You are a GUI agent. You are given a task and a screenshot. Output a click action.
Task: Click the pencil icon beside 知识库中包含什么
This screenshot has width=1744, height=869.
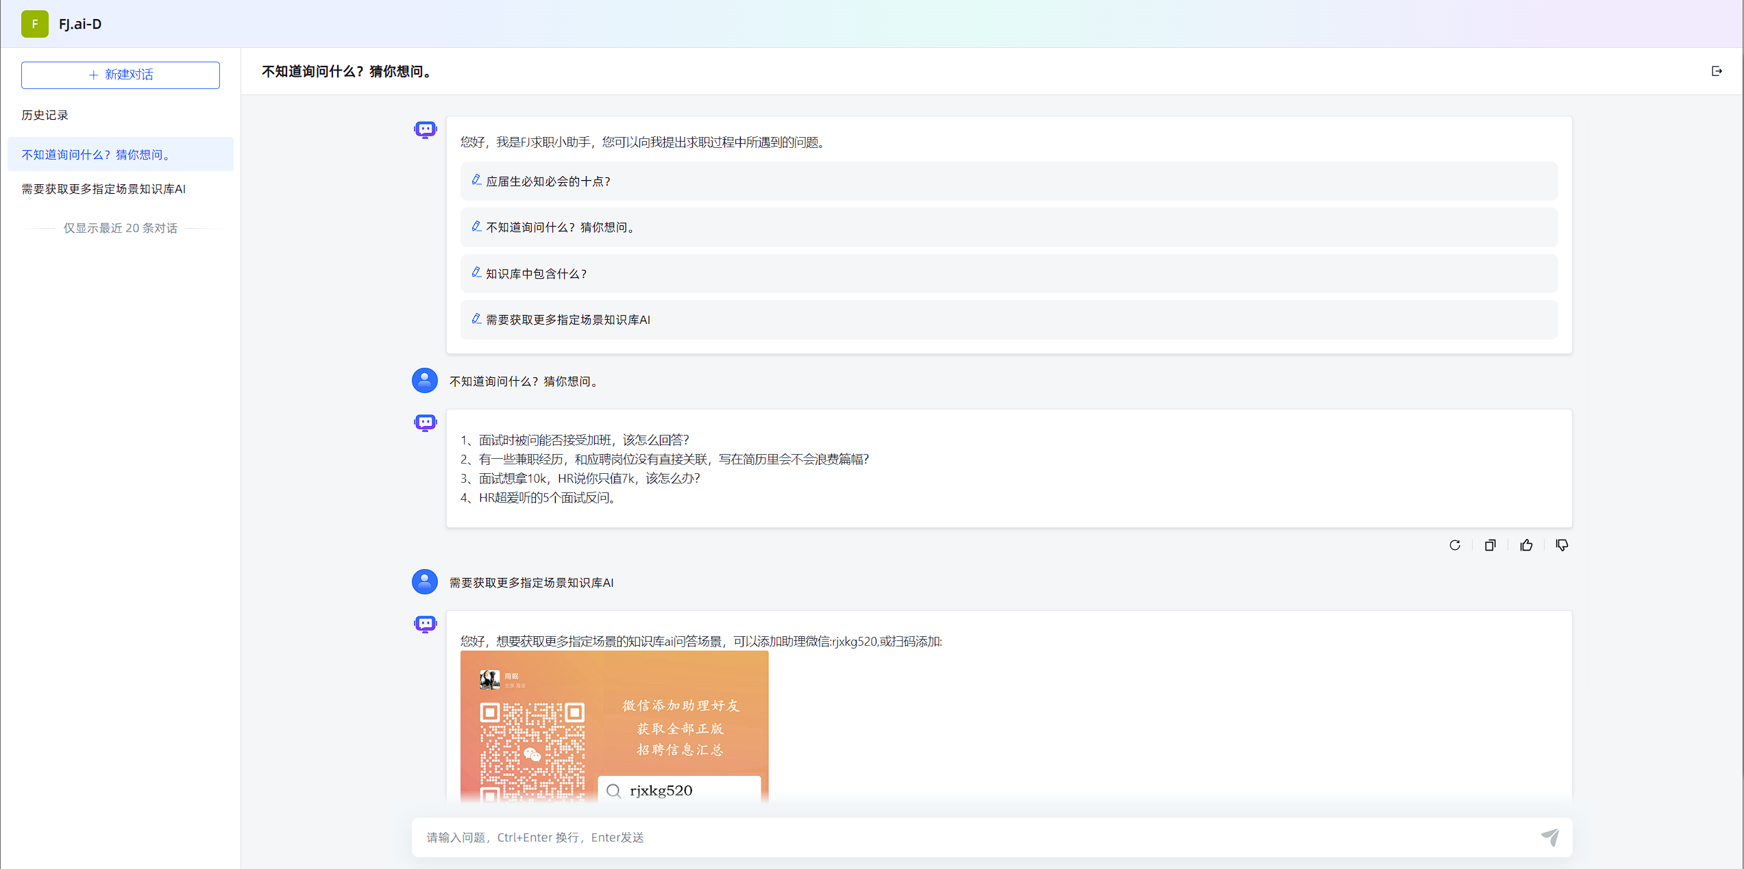coord(476,273)
